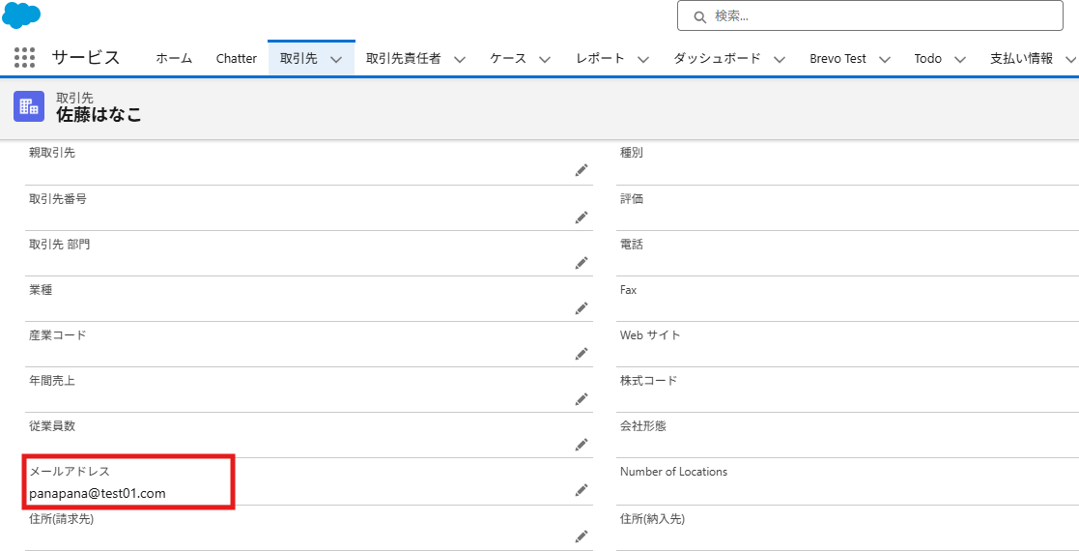1079x551 pixels.
Task: Click the 検索 search input field
Action: 879,15
